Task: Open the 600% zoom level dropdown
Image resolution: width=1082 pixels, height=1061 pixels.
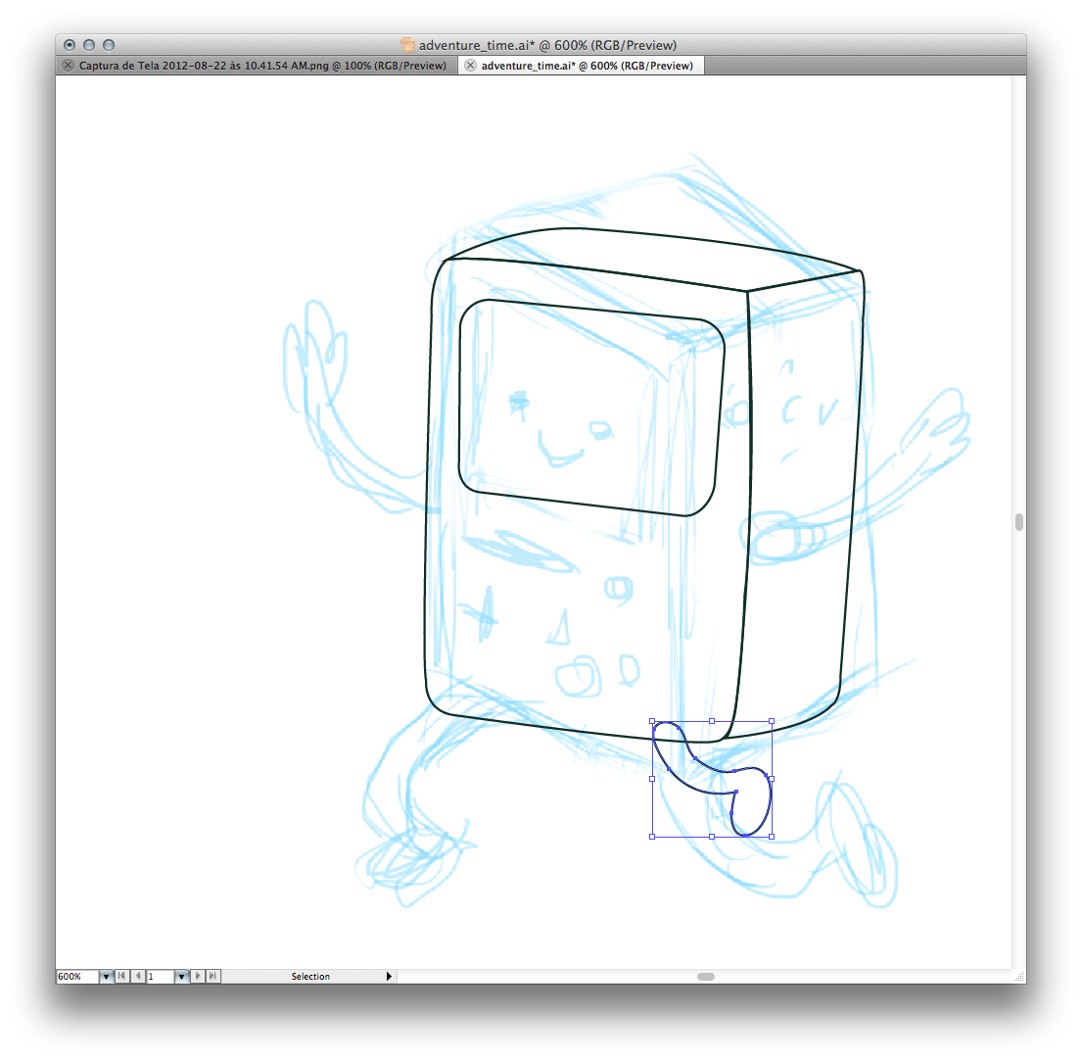Action: 106,976
